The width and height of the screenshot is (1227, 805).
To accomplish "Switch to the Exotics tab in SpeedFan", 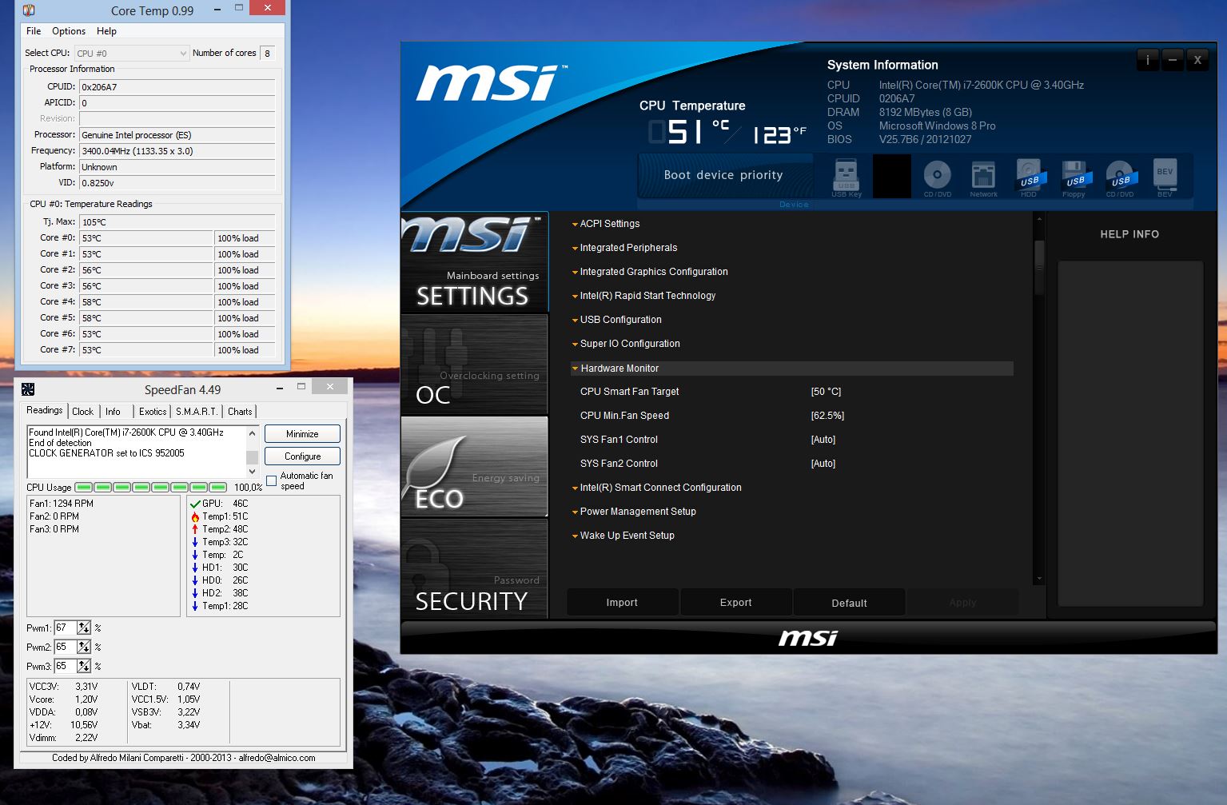I will (153, 412).
